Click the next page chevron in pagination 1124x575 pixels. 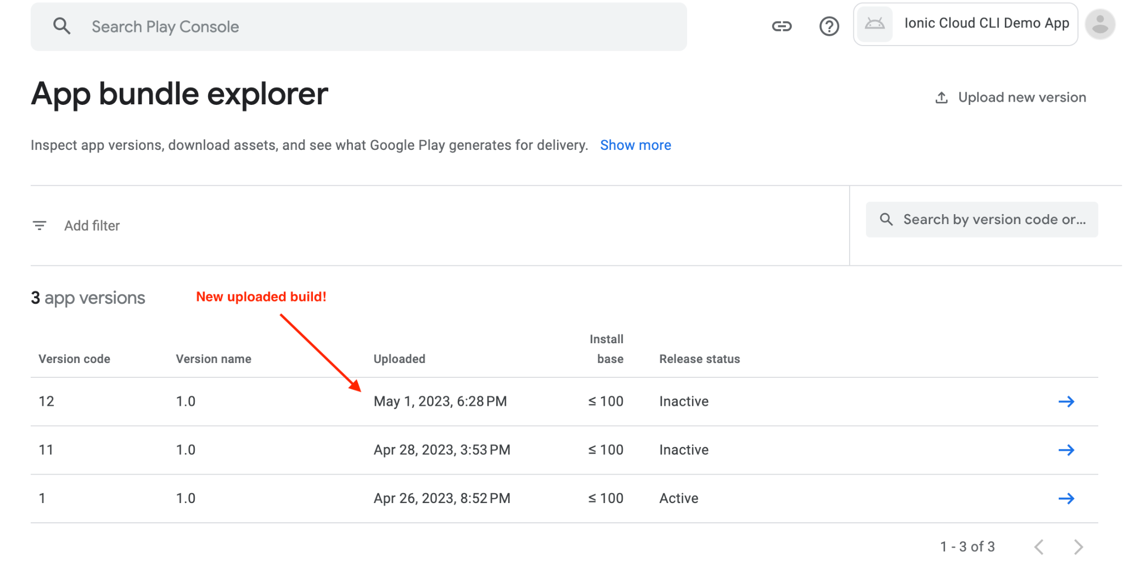pyautogui.click(x=1078, y=546)
